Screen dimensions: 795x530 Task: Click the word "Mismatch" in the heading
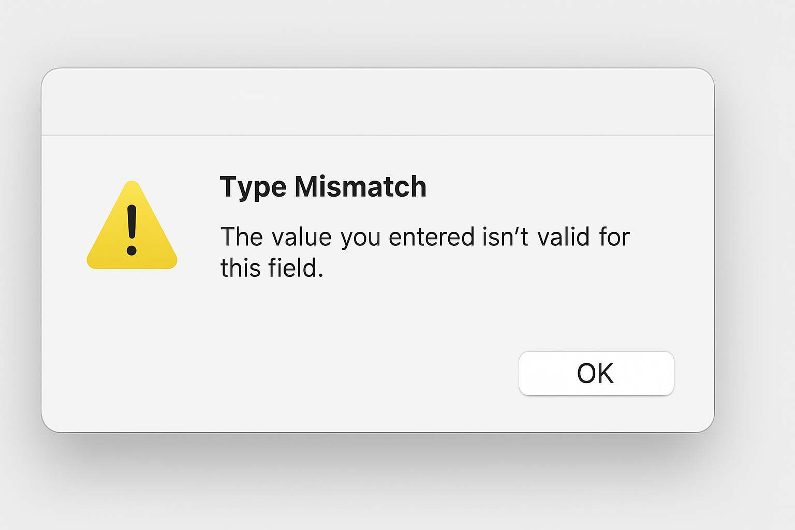click(360, 187)
